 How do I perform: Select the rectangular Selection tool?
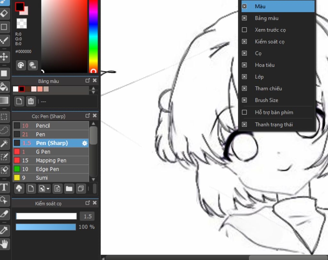click(x=4, y=117)
